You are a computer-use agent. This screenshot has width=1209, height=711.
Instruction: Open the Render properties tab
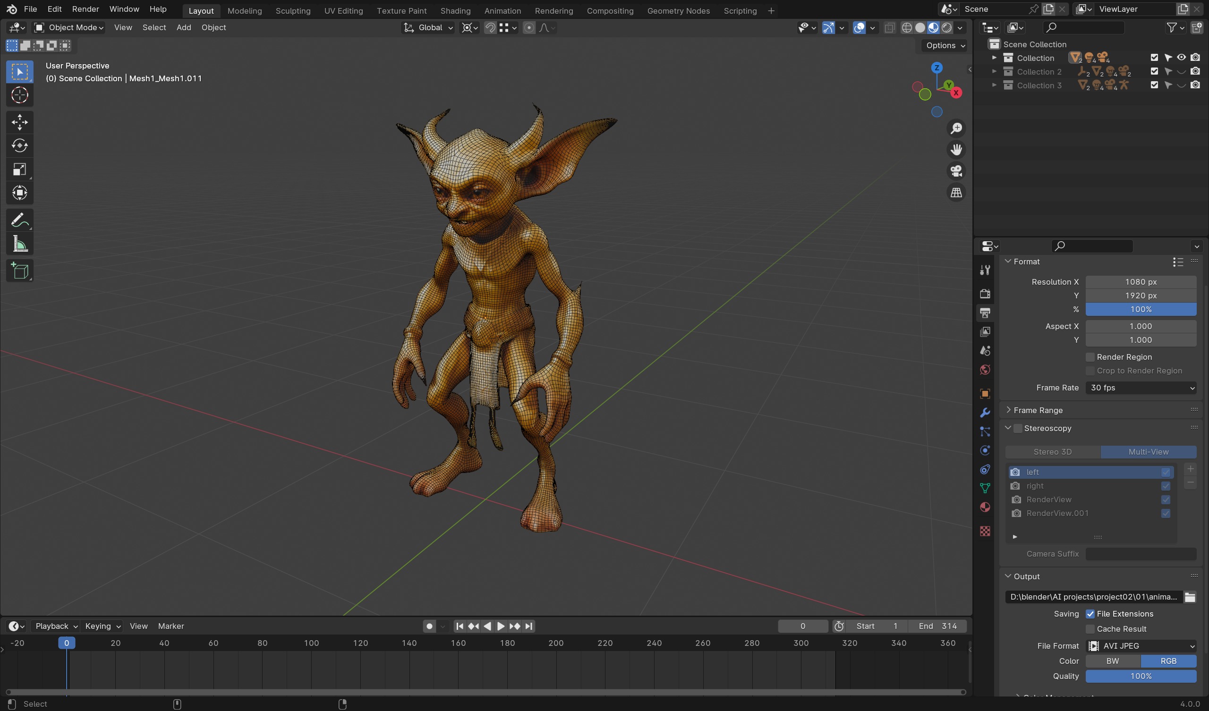tap(985, 294)
